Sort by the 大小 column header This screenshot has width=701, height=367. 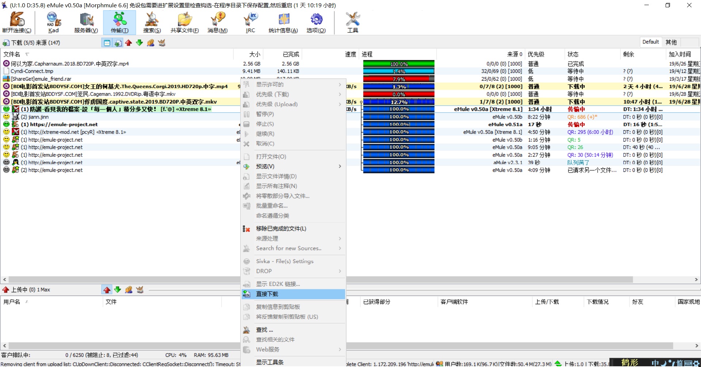pyautogui.click(x=248, y=54)
